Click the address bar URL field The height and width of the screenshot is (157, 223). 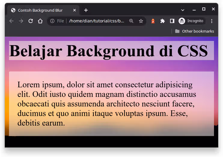tap(96, 21)
